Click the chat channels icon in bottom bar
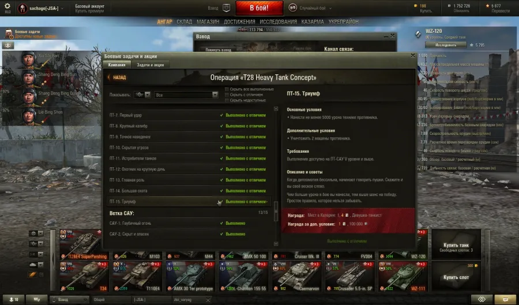The width and height of the screenshot is (519, 305). pos(37,299)
